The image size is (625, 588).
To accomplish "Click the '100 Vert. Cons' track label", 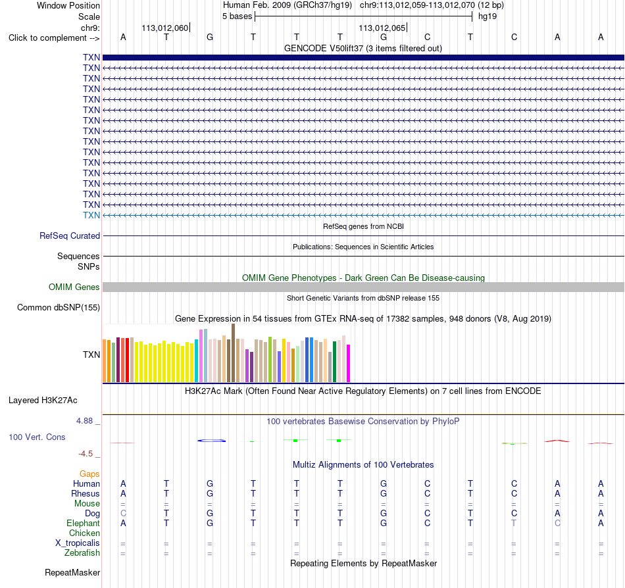I will (x=37, y=437).
